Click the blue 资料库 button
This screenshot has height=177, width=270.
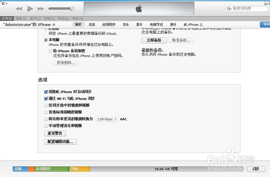click(x=265, y=25)
